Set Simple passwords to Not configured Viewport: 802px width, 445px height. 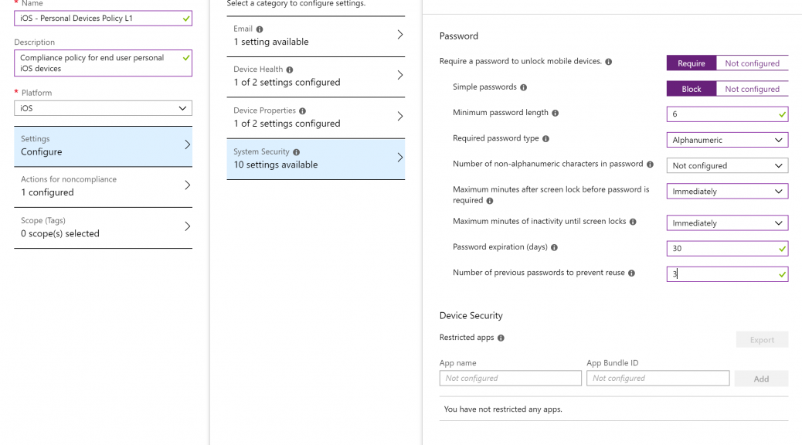click(x=752, y=89)
